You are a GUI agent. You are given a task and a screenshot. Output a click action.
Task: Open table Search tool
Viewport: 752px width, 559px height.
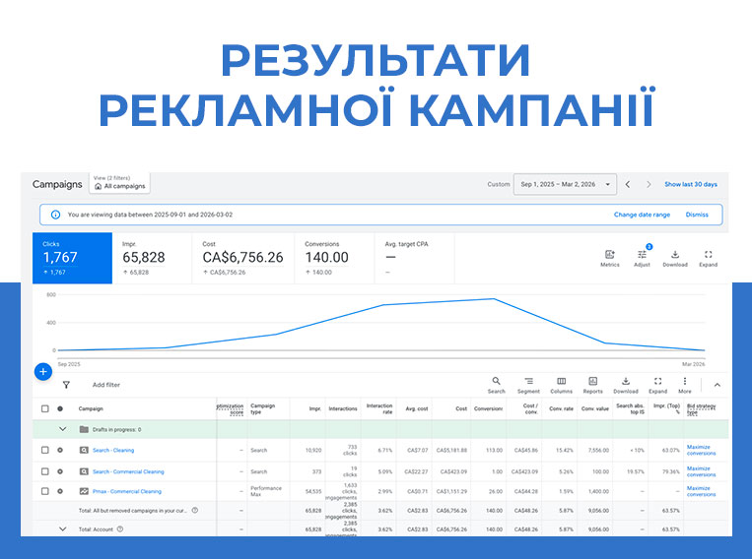[x=497, y=385]
